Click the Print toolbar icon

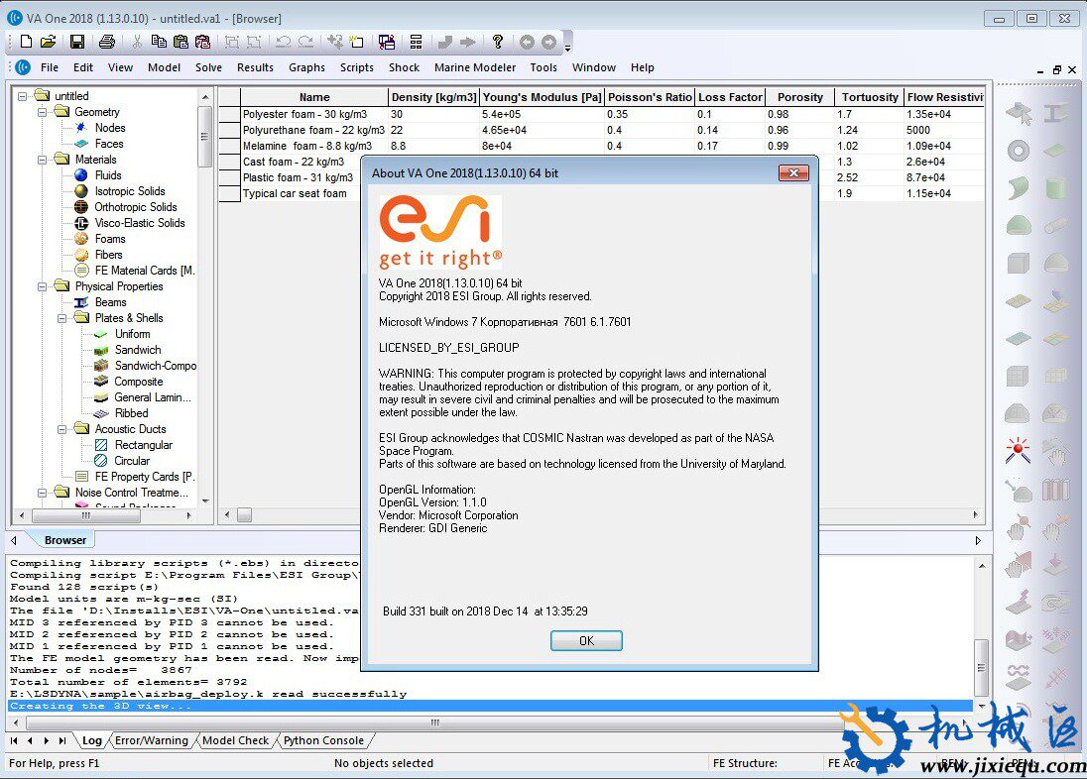coord(107,43)
